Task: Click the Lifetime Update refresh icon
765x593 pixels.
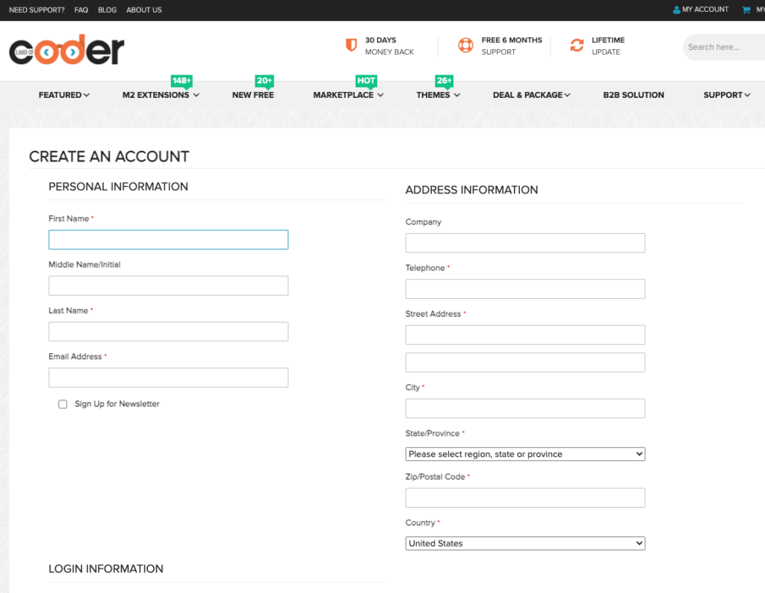Action: tap(577, 46)
